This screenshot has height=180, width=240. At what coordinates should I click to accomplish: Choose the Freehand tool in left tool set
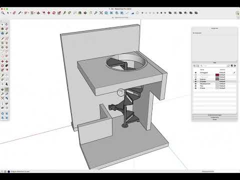click(6, 38)
